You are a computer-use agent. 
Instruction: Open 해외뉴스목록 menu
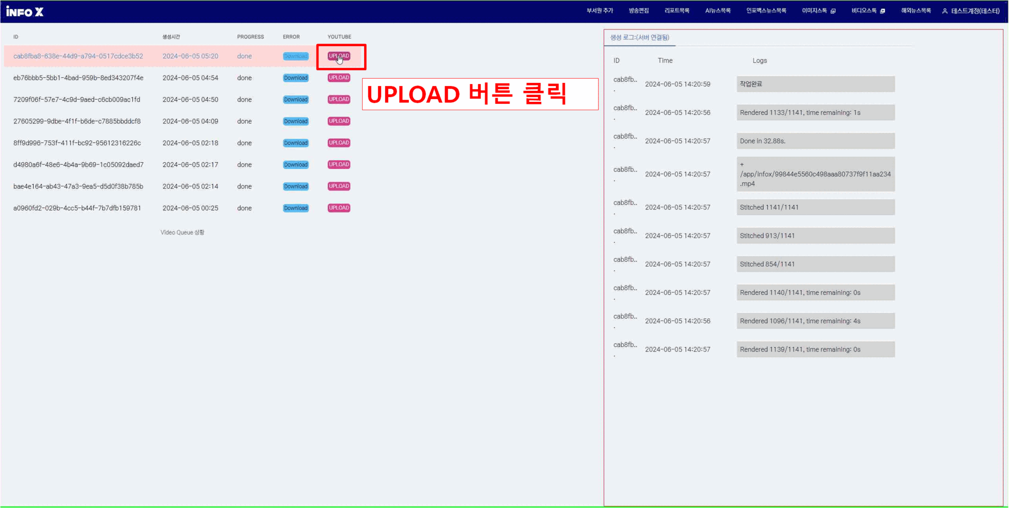click(x=916, y=10)
